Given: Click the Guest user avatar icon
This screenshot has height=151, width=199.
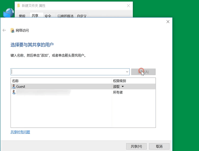Looking at the screenshot, I should [x=14, y=87].
